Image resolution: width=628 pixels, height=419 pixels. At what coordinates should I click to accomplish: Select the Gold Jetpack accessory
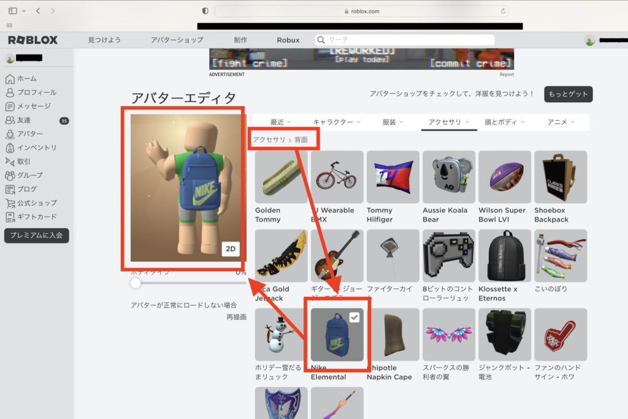click(281, 256)
